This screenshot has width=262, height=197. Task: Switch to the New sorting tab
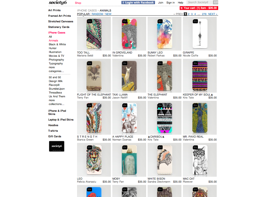[108, 14]
